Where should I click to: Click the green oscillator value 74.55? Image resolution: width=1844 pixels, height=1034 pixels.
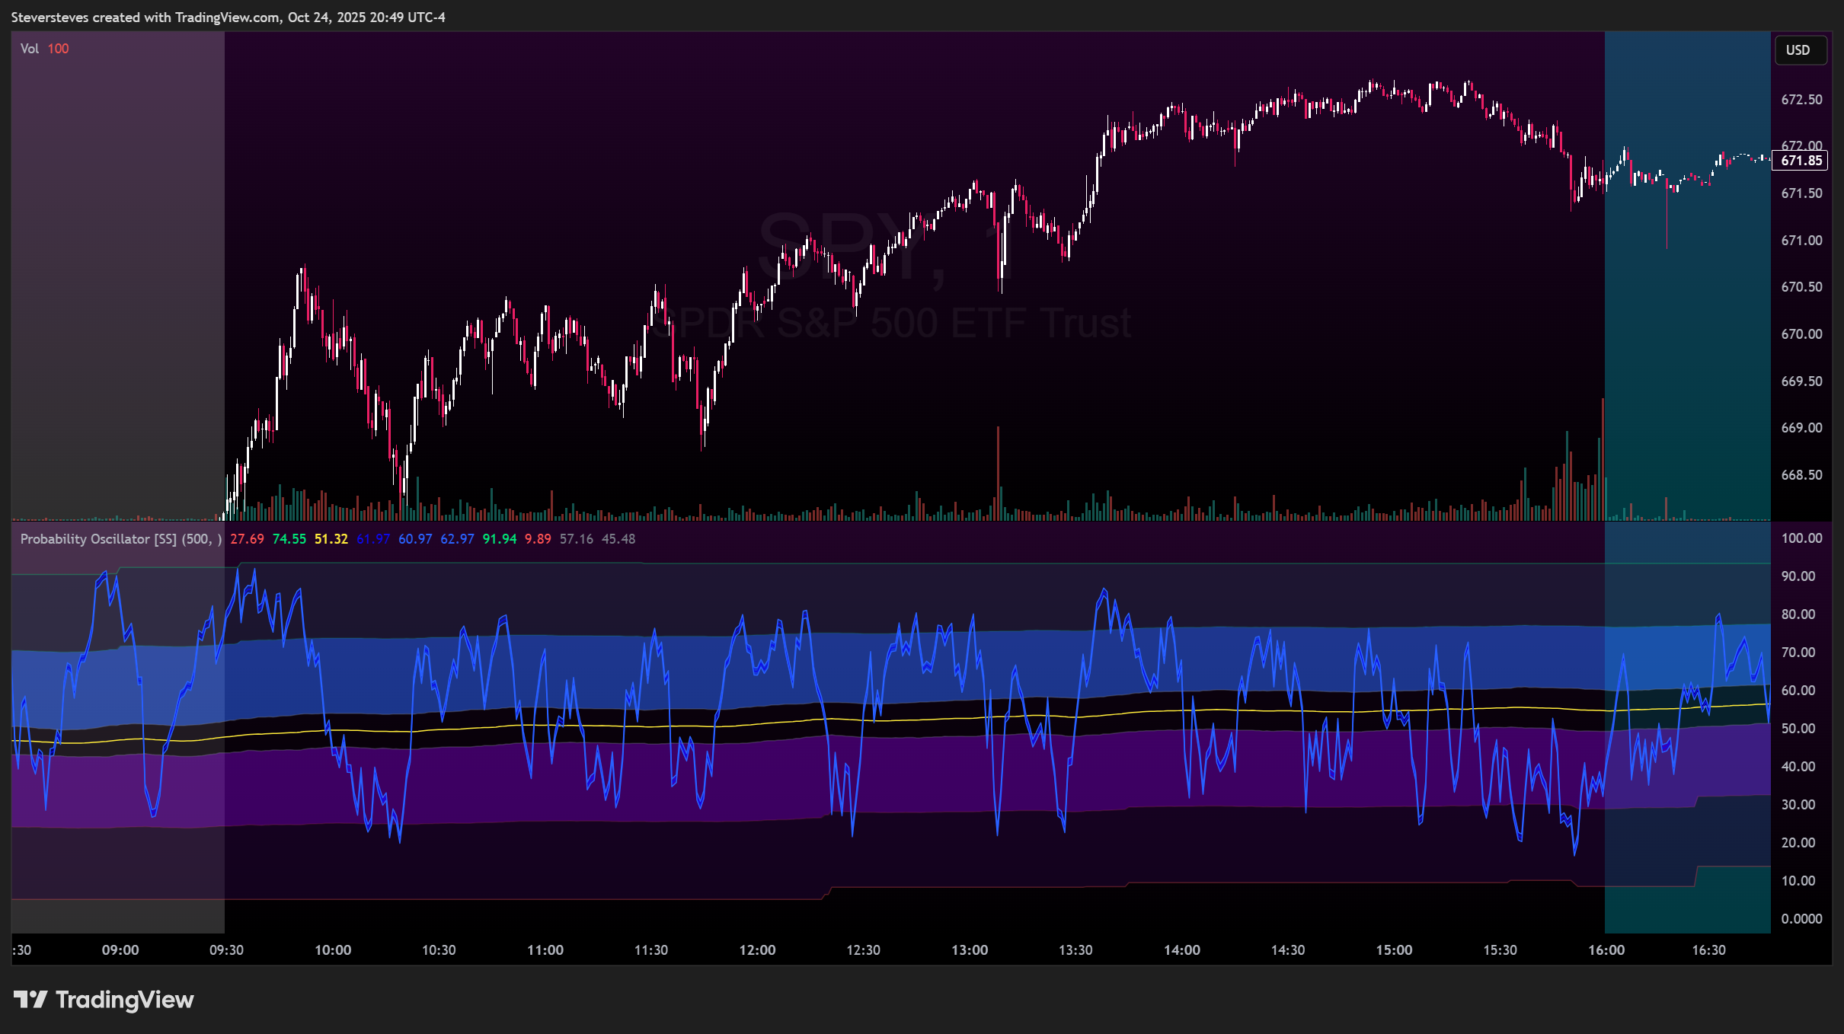coord(289,539)
